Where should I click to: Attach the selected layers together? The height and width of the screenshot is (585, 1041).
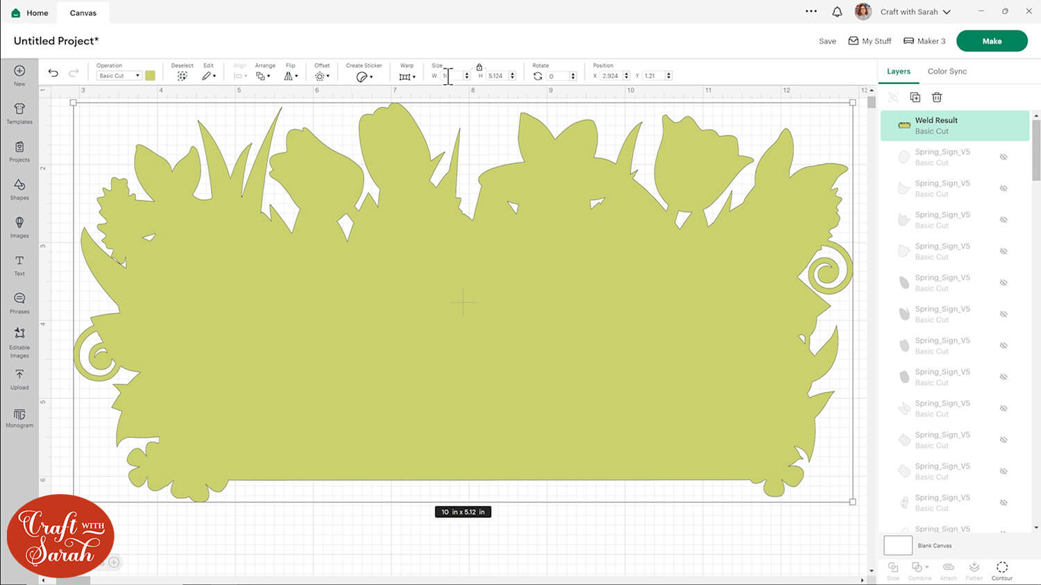click(948, 570)
